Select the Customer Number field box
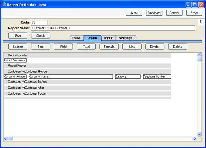The height and width of the screenshot is (148, 206). click(15, 76)
